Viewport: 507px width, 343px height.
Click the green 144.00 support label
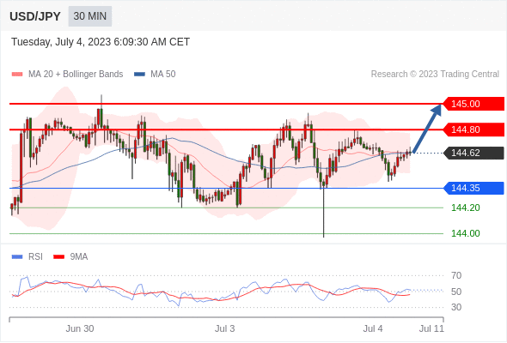(x=465, y=233)
